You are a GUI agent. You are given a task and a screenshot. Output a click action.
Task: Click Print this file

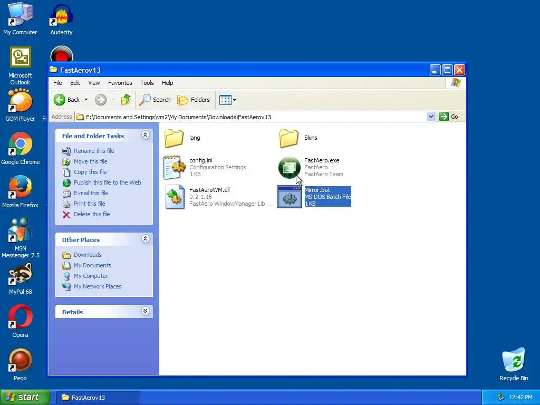click(89, 204)
